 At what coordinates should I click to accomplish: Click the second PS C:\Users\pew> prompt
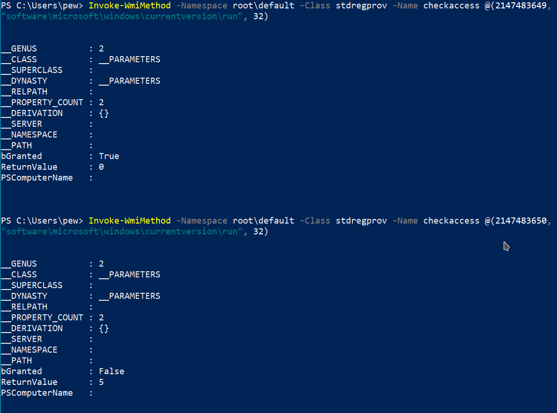(42, 221)
